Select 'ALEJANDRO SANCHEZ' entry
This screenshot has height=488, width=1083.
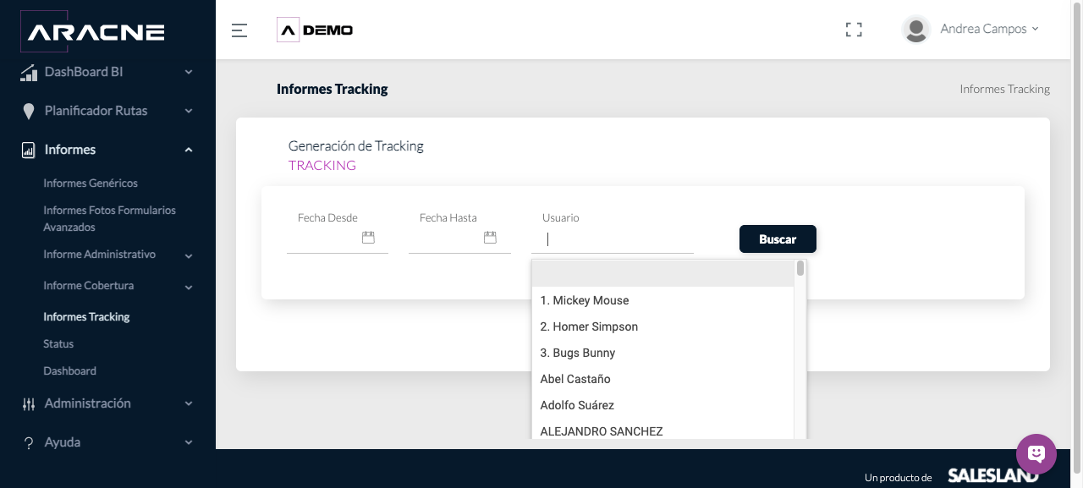[x=662, y=430]
